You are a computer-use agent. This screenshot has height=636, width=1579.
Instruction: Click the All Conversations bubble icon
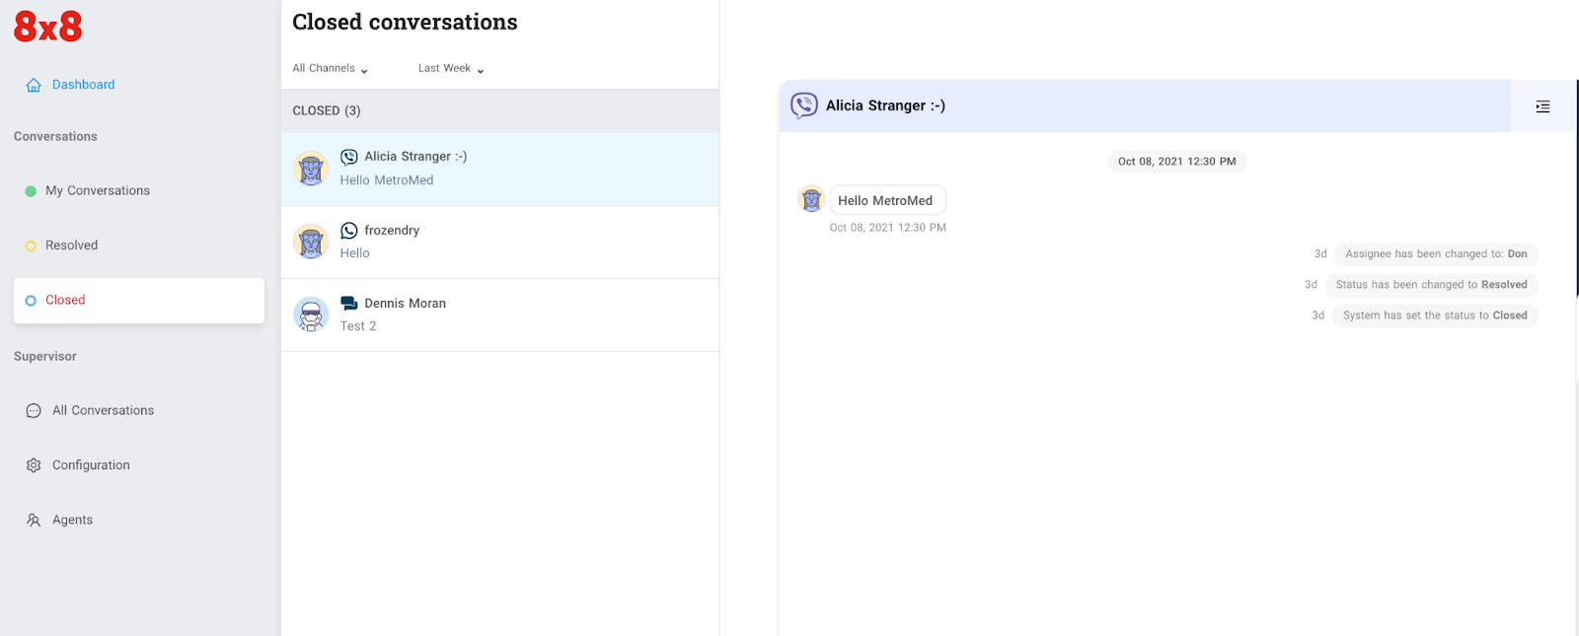(x=34, y=411)
